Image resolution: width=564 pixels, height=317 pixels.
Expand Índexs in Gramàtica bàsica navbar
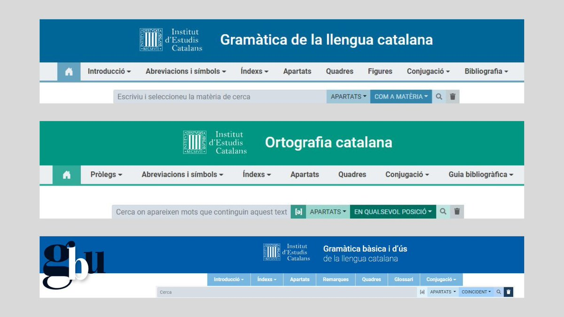click(267, 279)
